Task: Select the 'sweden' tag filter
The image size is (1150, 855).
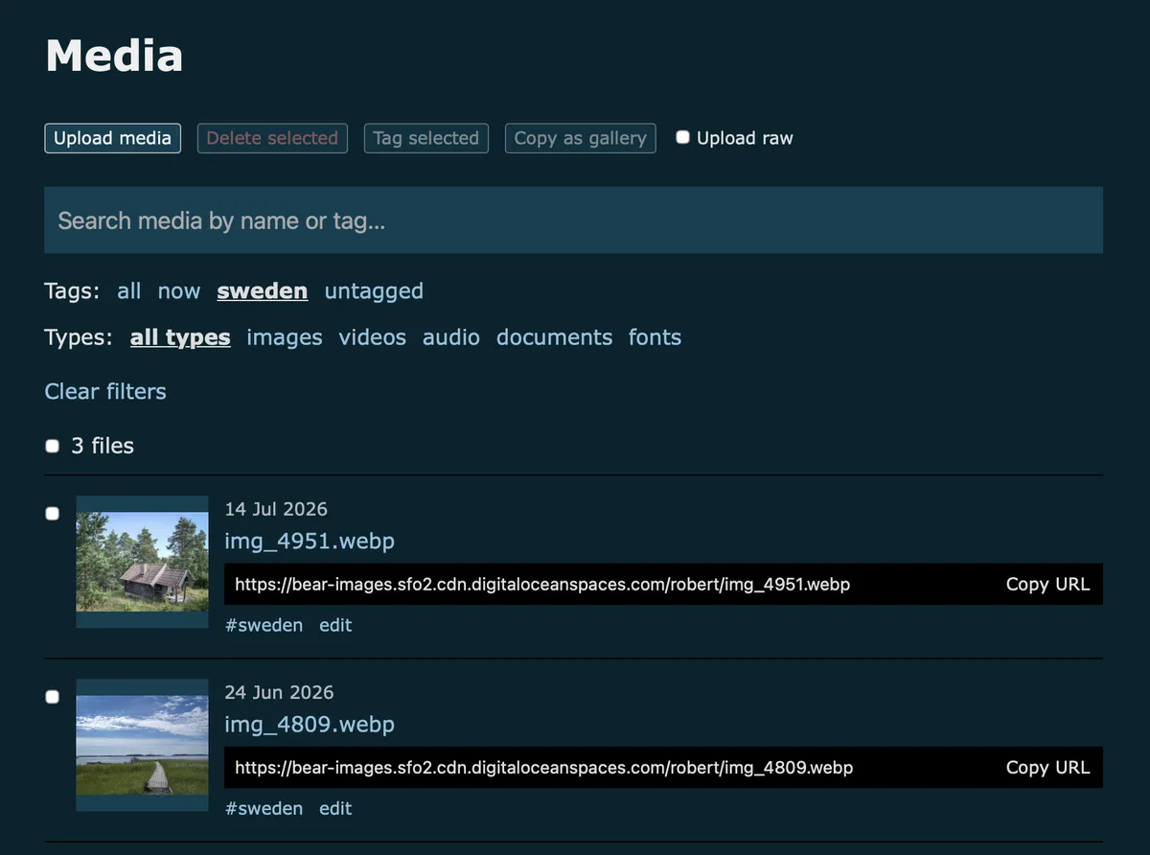Action: pyautogui.click(x=263, y=290)
